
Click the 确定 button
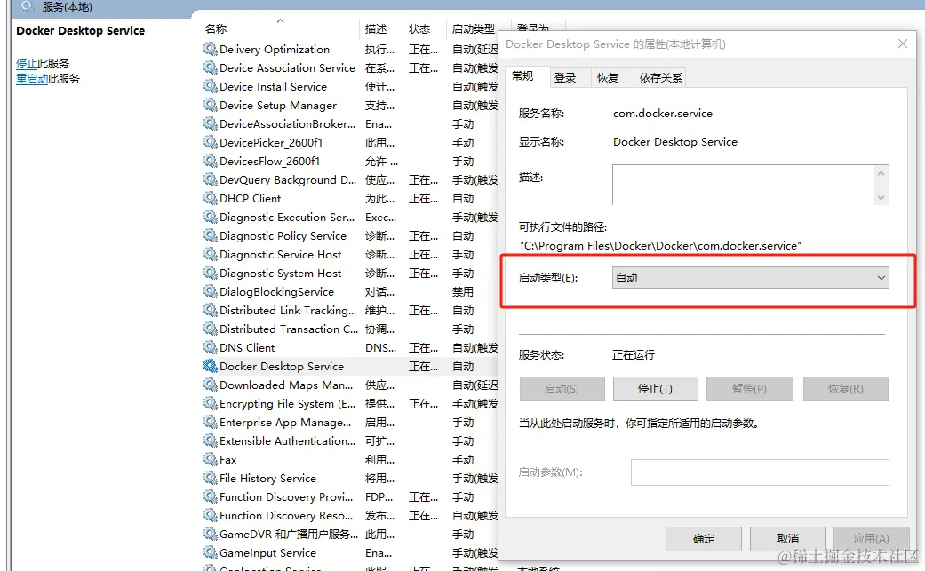(703, 539)
